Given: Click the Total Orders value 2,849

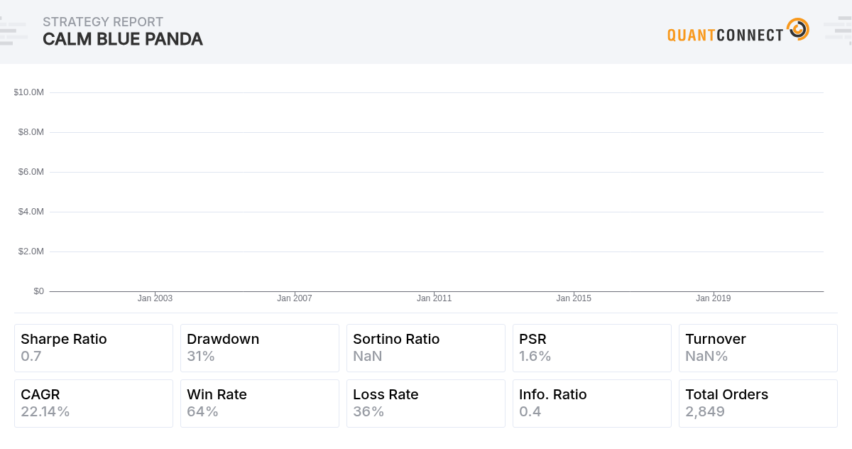Looking at the screenshot, I should (x=705, y=412).
